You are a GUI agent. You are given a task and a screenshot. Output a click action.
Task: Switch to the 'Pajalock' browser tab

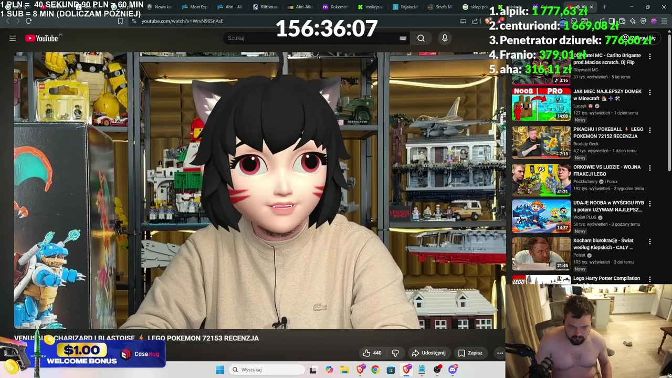(x=406, y=7)
